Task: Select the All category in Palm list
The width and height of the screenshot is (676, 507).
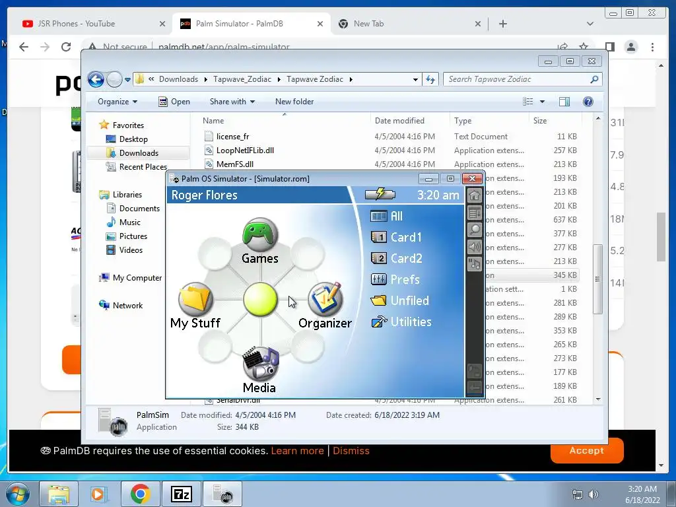Action: pos(387,216)
